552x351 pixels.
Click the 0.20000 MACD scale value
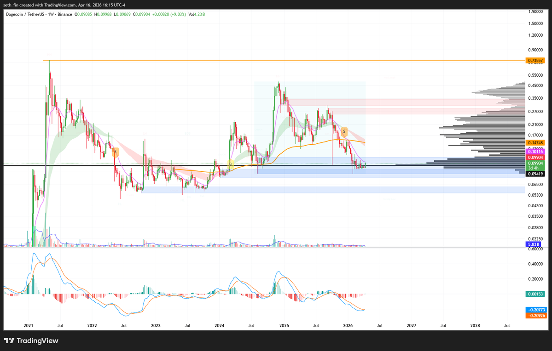(535, 279)
